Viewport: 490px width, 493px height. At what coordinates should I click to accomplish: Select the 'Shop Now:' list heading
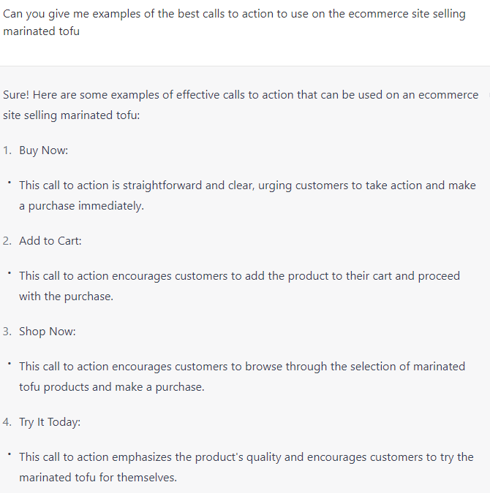click(48, 332)
